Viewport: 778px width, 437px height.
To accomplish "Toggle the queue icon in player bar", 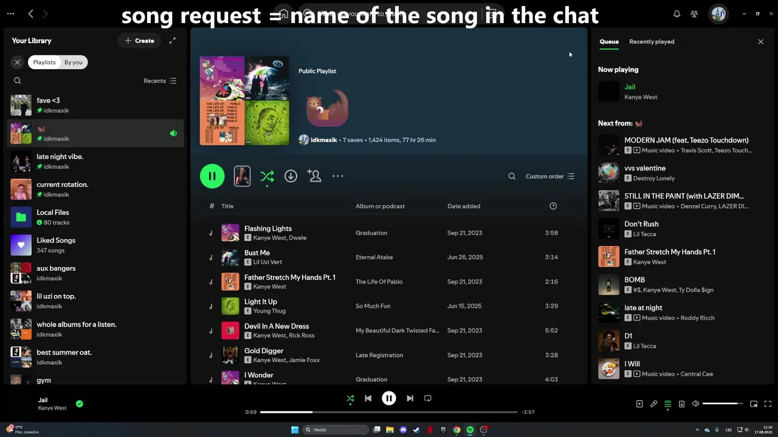I will (x=667, y=404).
